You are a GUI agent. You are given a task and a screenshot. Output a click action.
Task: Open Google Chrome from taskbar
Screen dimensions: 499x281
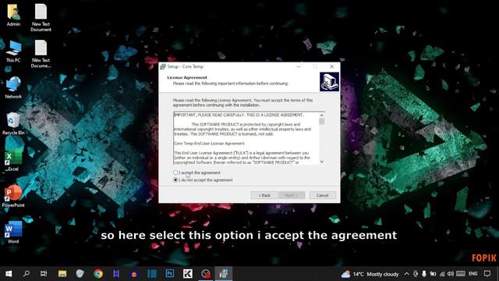[98, 274]
